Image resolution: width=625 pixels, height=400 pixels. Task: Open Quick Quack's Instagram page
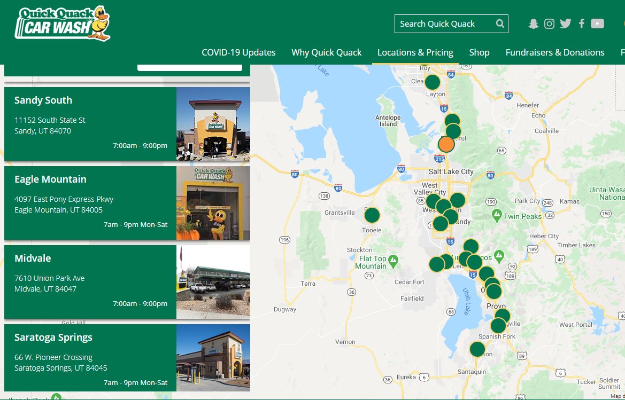click(549, 24)
